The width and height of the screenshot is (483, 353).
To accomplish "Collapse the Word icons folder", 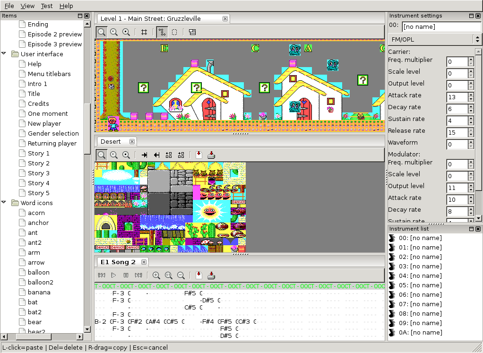I will click(4, 202).
